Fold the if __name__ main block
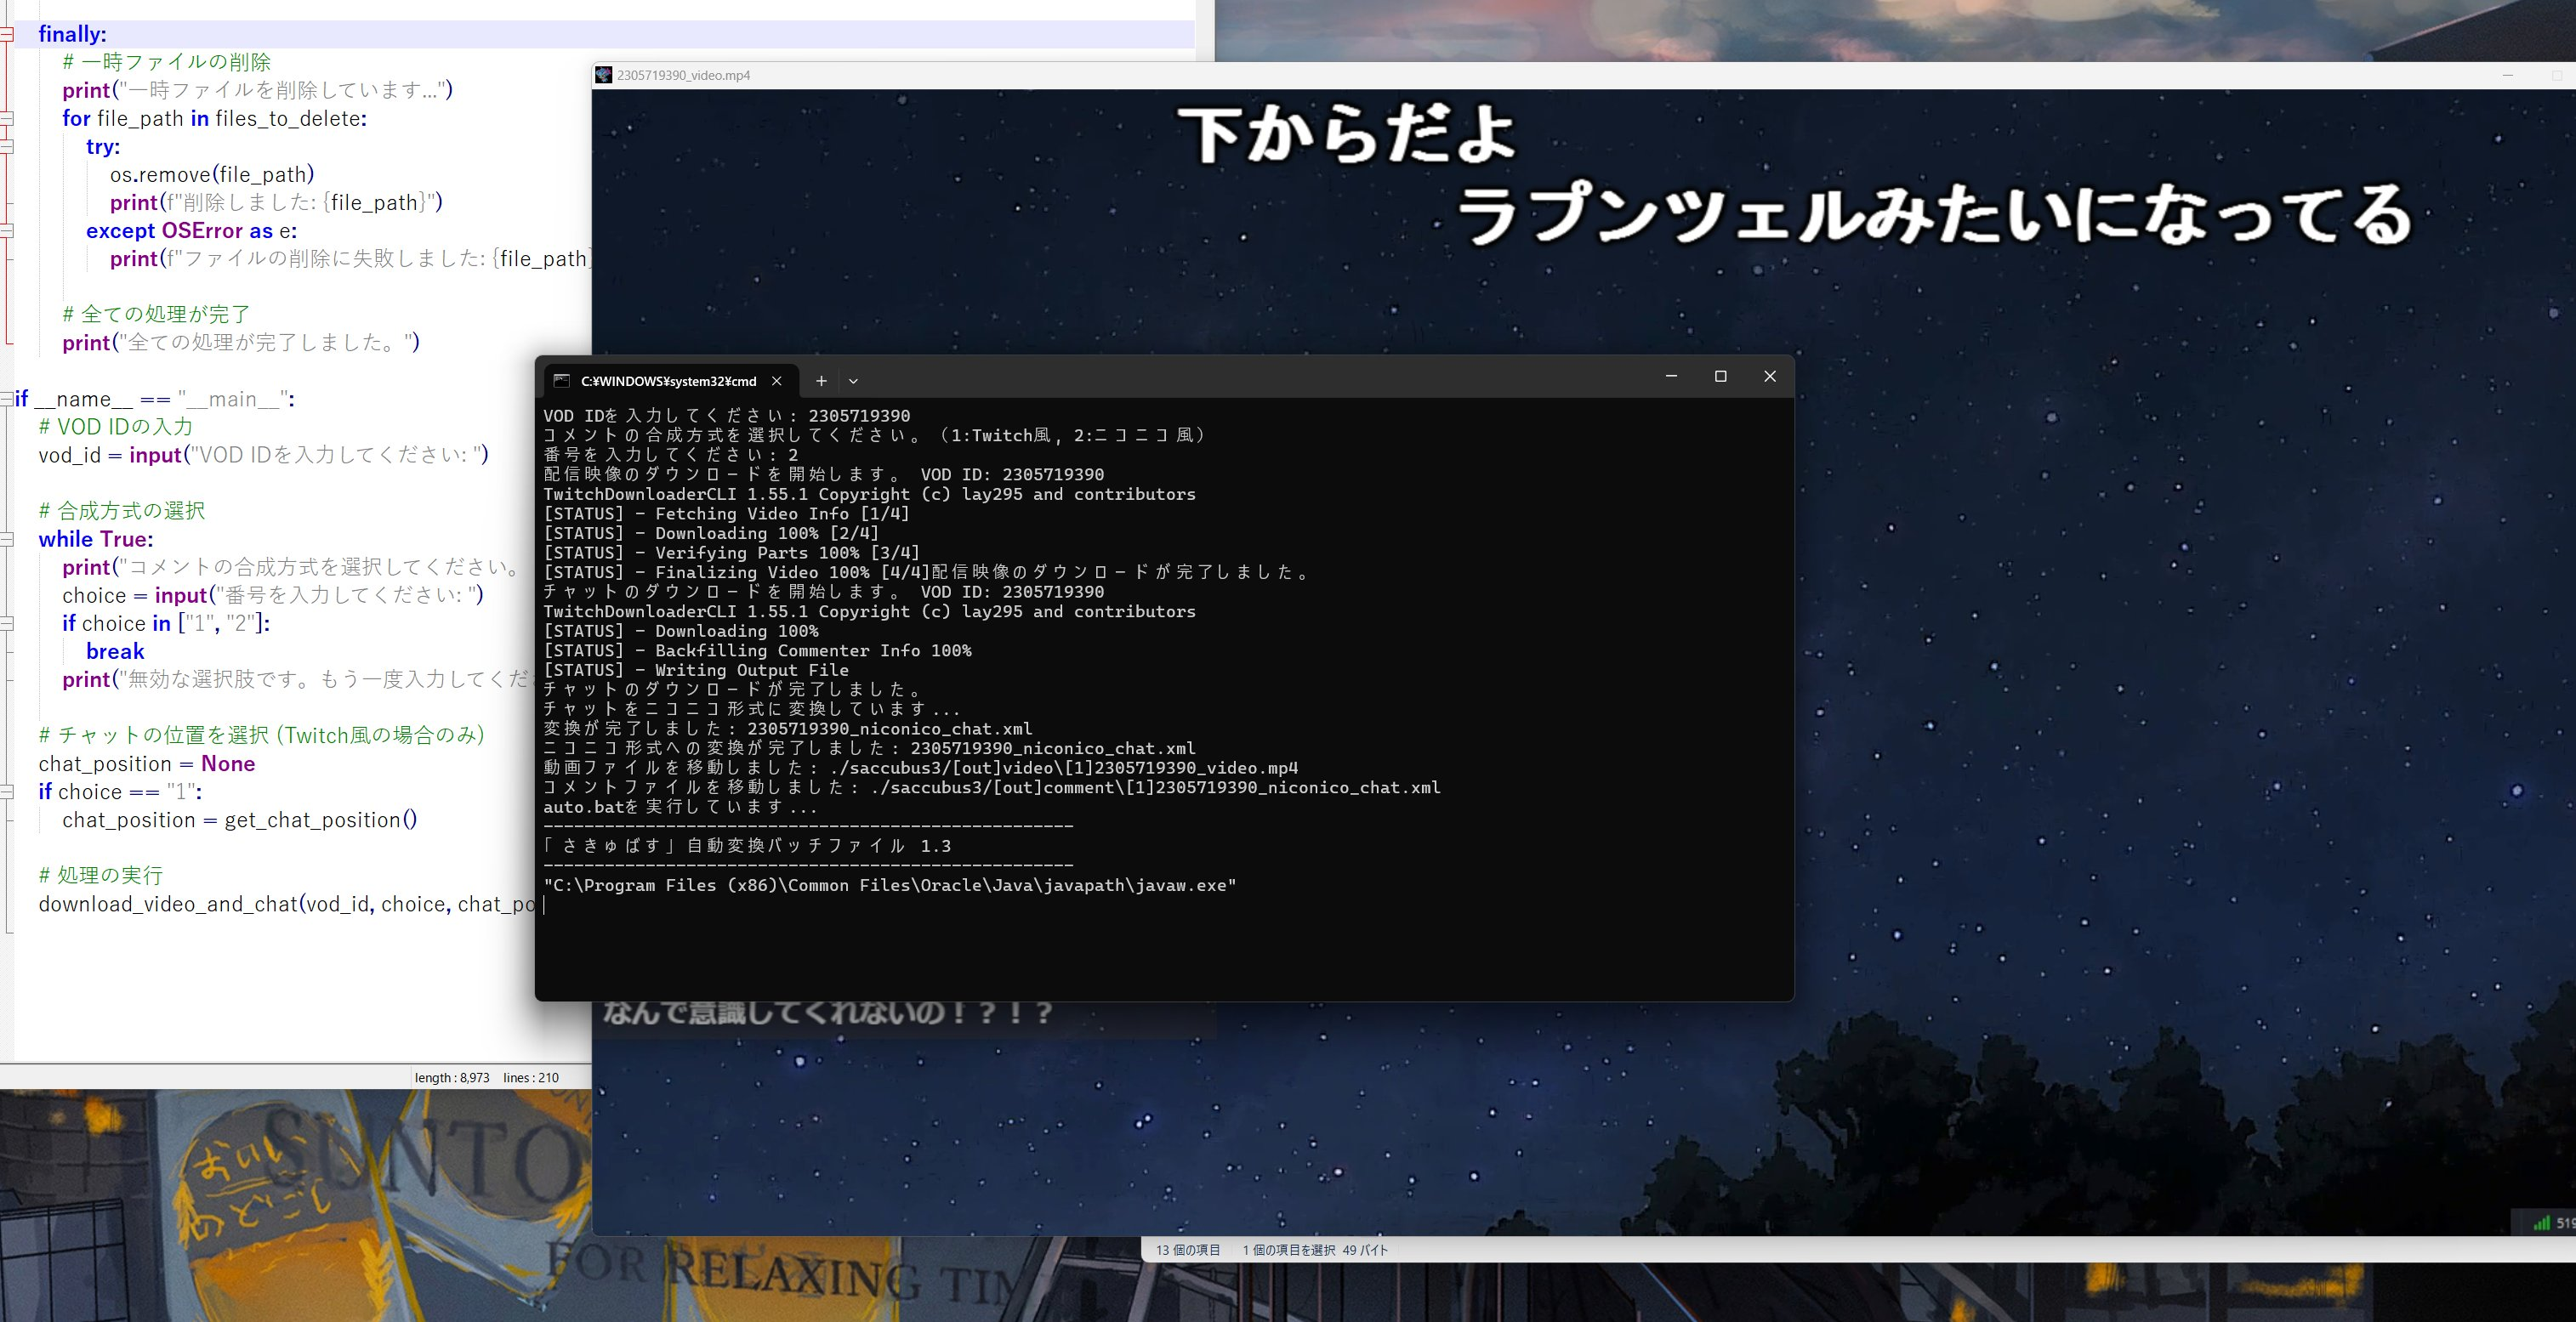2576x1322 pixels. point(7,399)
